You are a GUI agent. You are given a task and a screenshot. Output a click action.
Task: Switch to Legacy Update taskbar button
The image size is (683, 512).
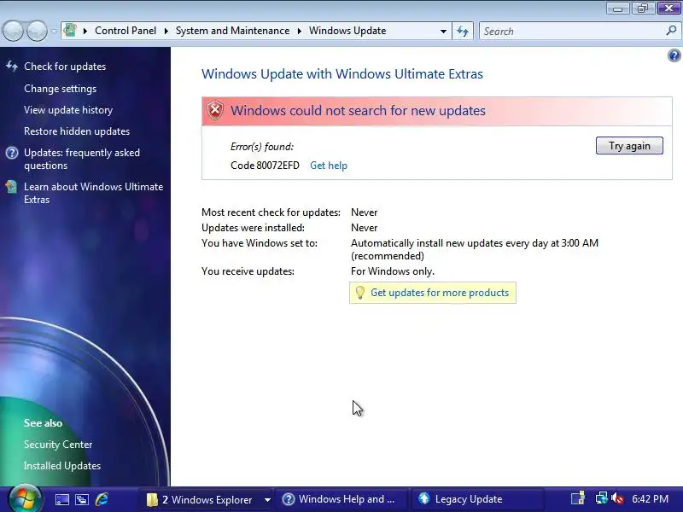477,499
